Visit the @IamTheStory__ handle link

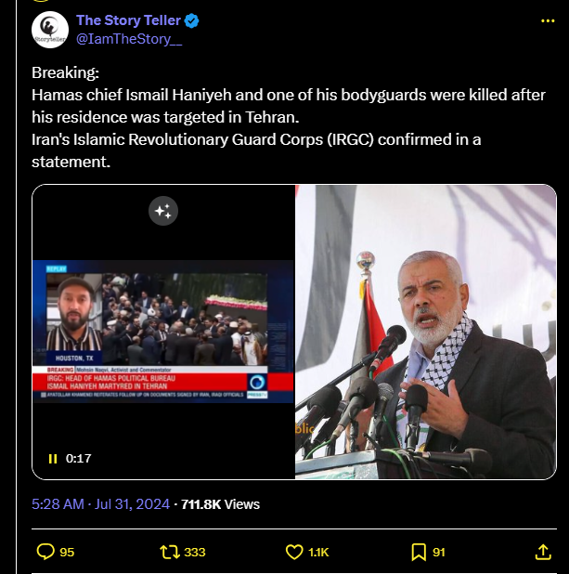(129, 39)
